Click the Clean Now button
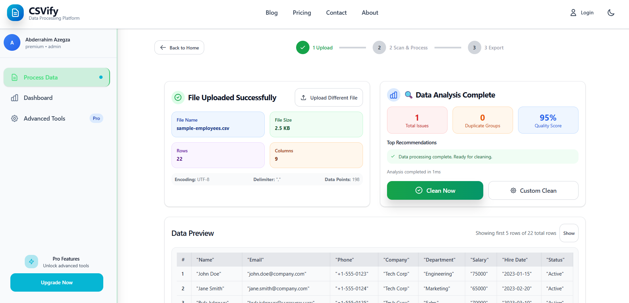This screenshot has height=303, width=629. coord(435,190)
